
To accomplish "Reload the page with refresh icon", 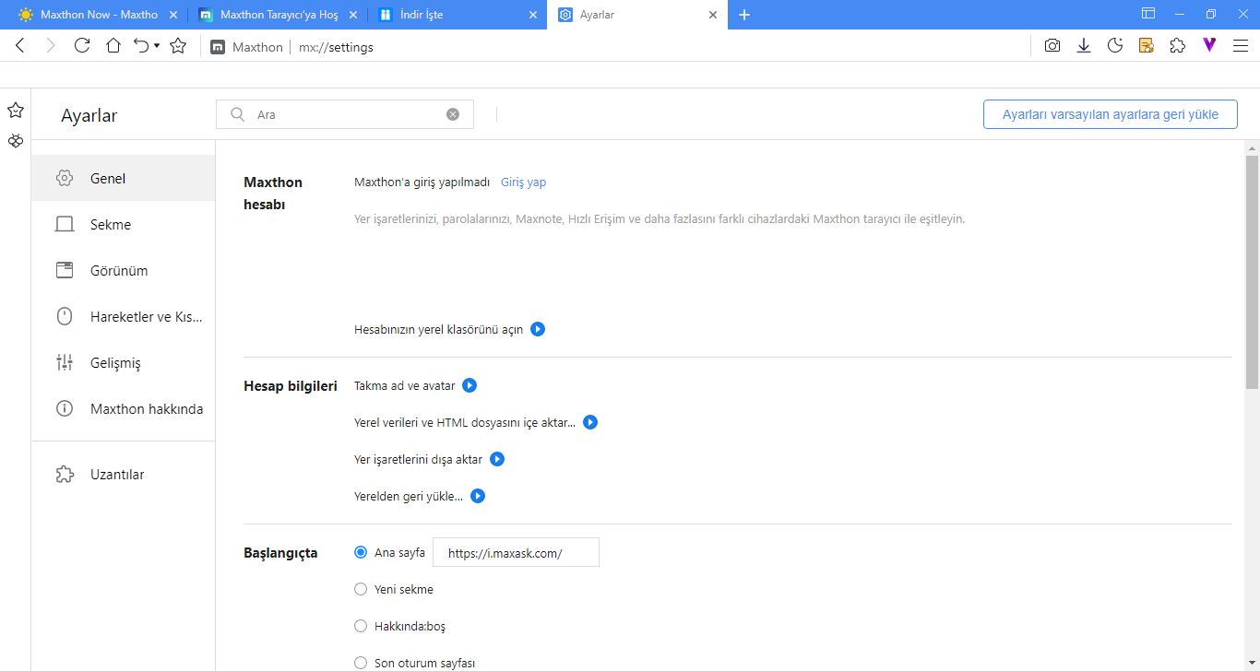I will (82, 45).
